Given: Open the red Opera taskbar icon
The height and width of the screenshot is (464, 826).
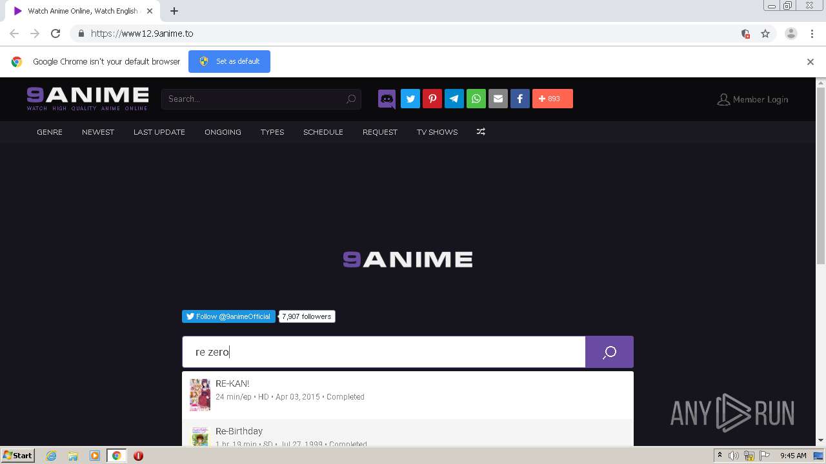Looking at the screenshot, I should click(x=138, y=456).
